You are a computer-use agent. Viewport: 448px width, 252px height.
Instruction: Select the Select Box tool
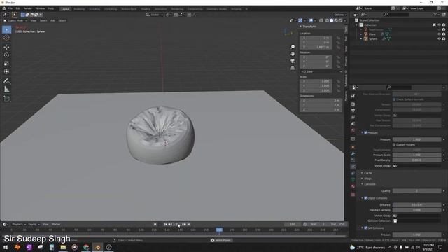(x=6, y=29)
